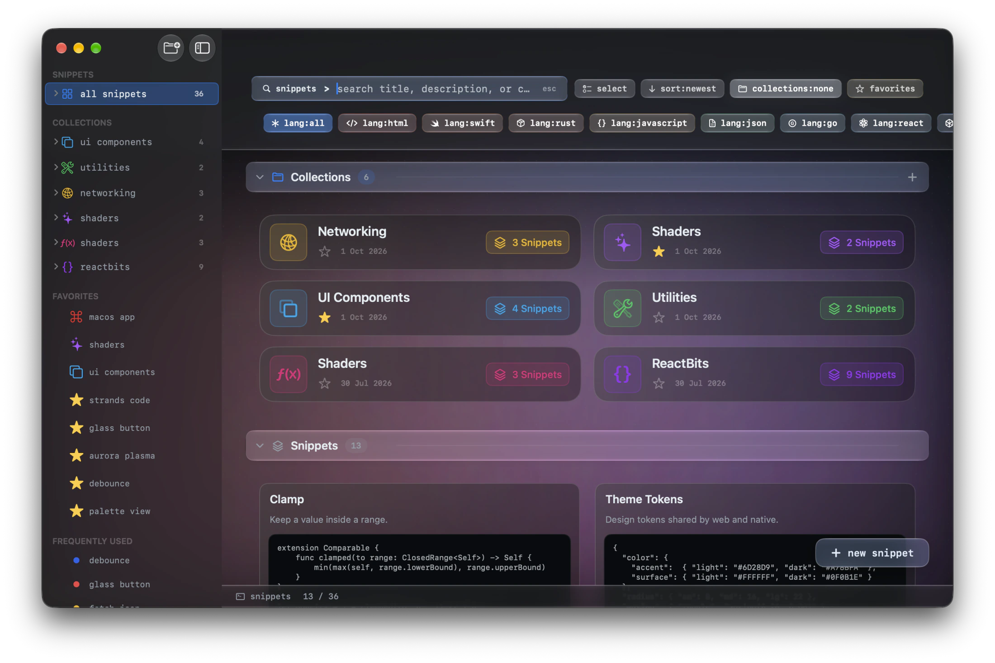
Task: Click the red dot beside glass button
Action: [x=76, y=584]
